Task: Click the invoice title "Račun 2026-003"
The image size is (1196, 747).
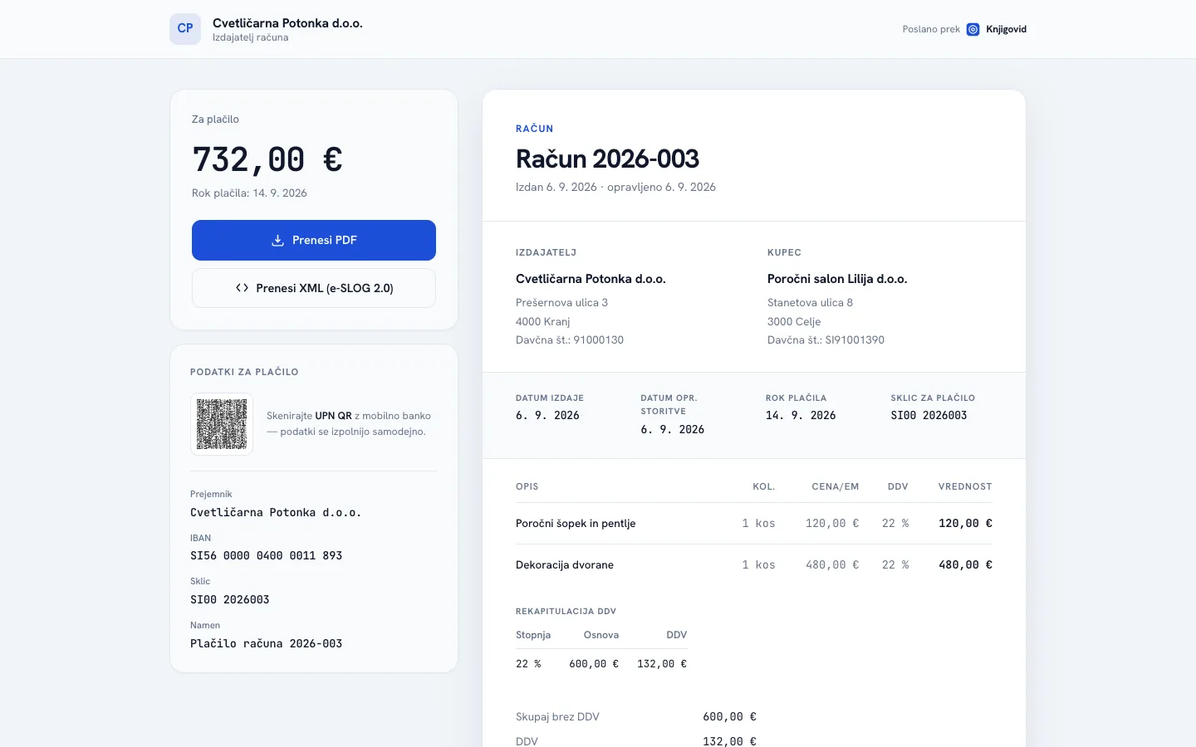Action: pyautogui.click(x=607, y=159)
